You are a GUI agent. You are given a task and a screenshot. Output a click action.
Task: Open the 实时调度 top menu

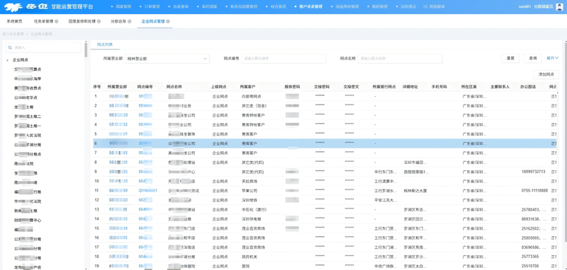coord(209,7)
